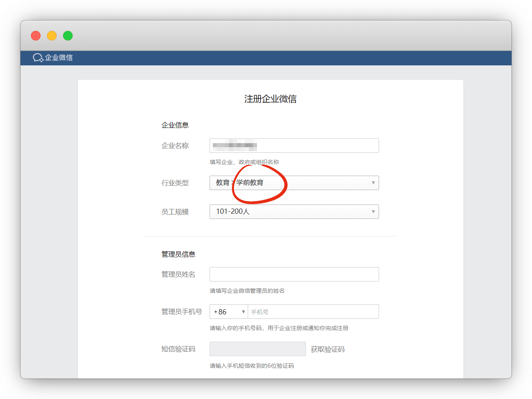Click the 行业类型 field label
The height and width of the screenshot is (399, 532).
[x=175, y=183]
